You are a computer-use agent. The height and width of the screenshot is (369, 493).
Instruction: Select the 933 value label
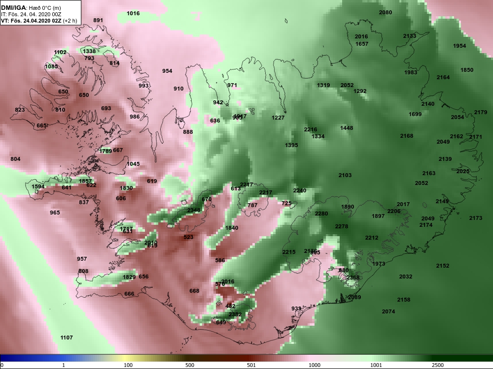coord(296,308)
